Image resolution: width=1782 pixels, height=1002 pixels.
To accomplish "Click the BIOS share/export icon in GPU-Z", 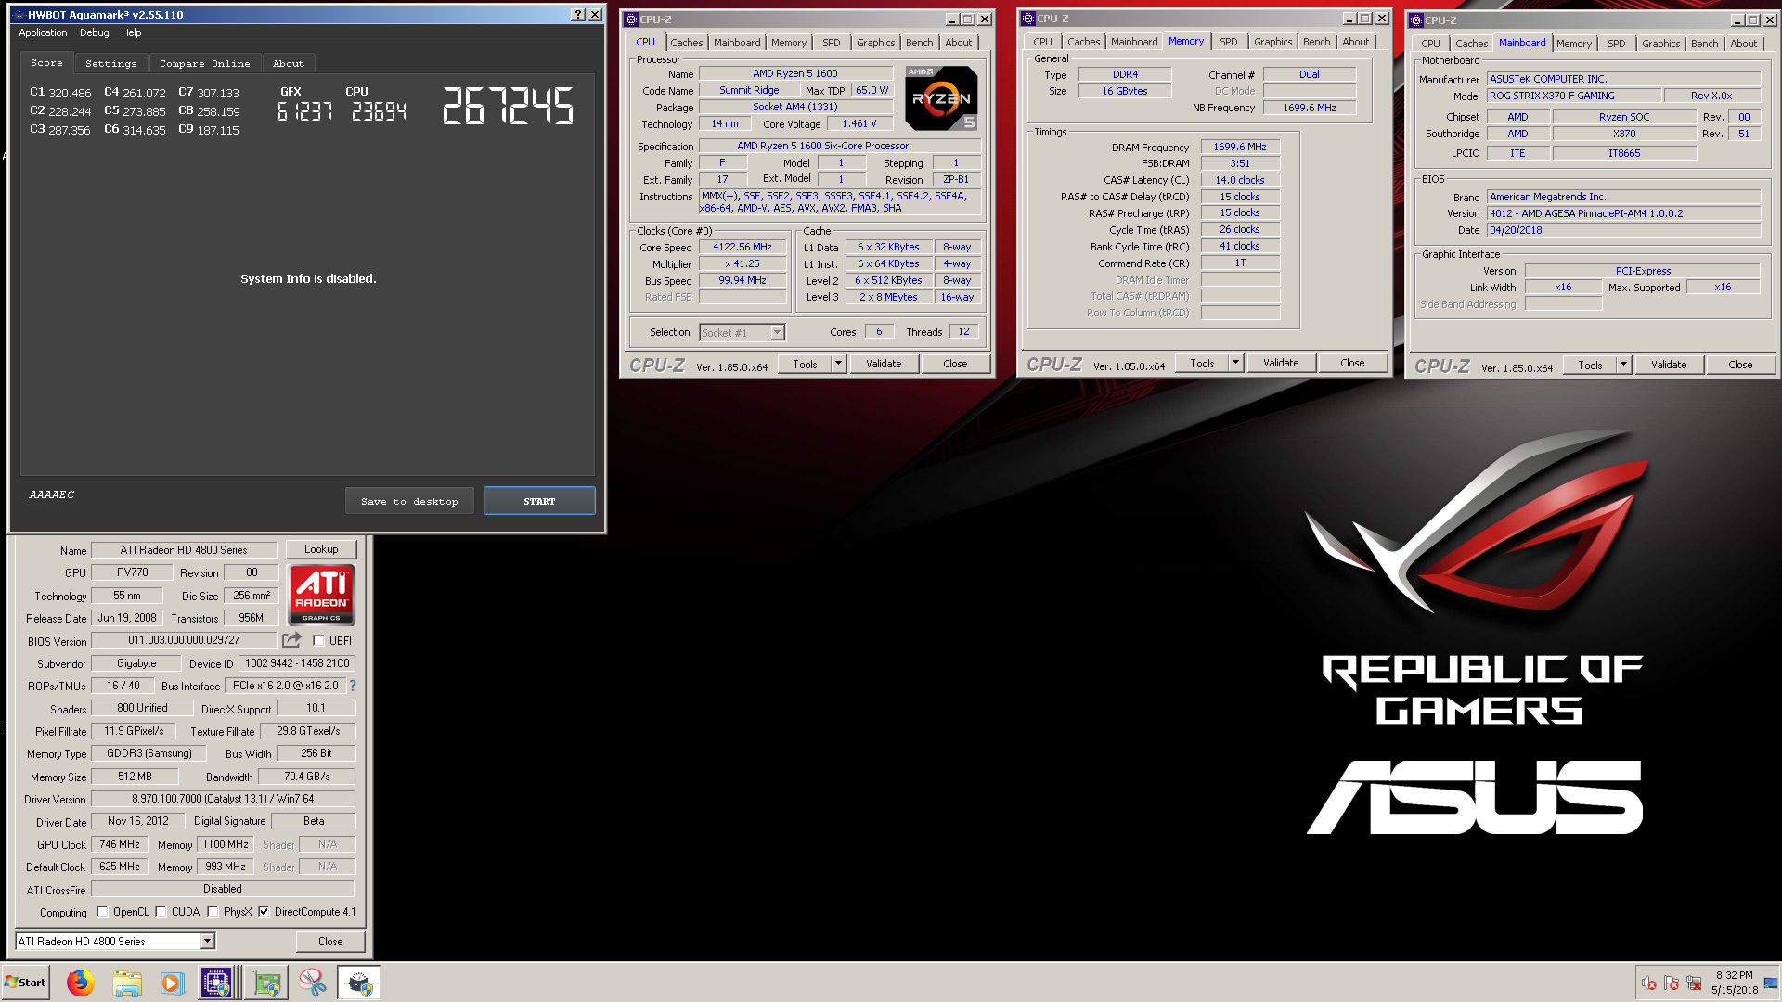I will tap(291, 640).
